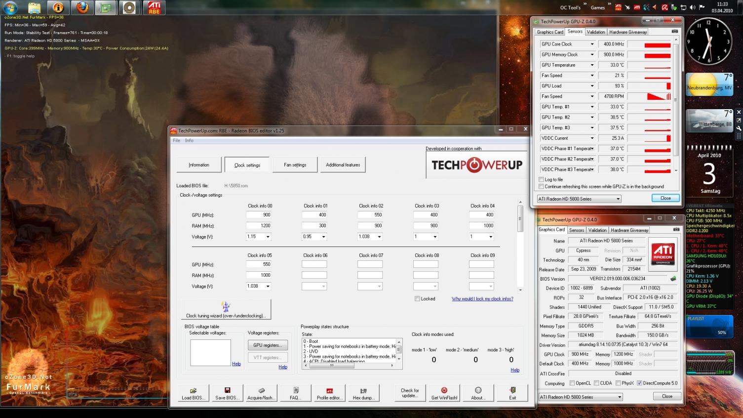Launch Clock tuning wizard button

click(x=226, y=310)
